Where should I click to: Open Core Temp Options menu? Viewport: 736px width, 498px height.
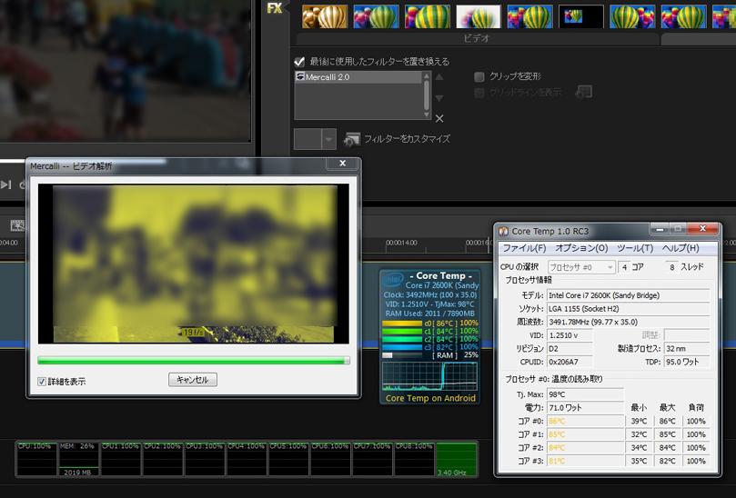581,248
